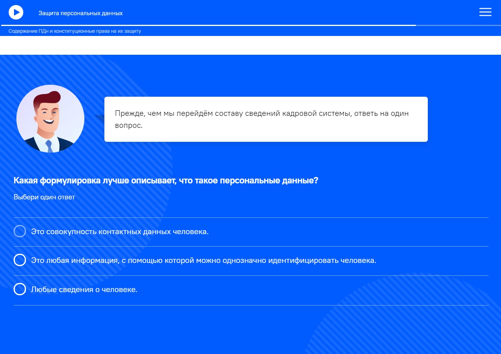Screen dimensions: 501x354
Task: Click the unfilled end of the progress bar
Action: click(458, 25)
